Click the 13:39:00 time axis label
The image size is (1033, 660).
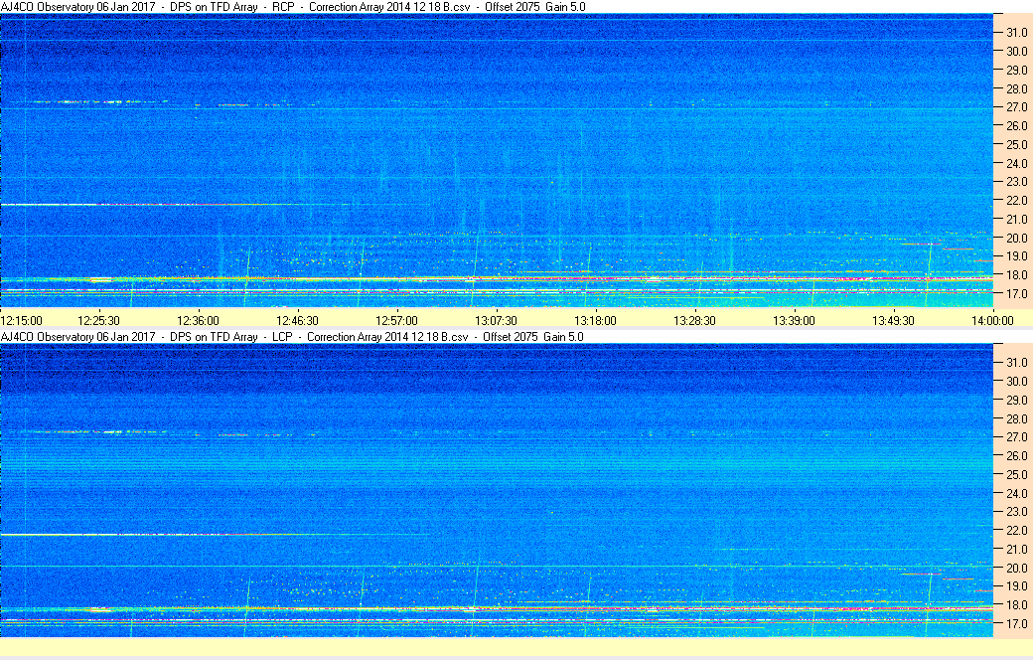click(x=794, y=320)
